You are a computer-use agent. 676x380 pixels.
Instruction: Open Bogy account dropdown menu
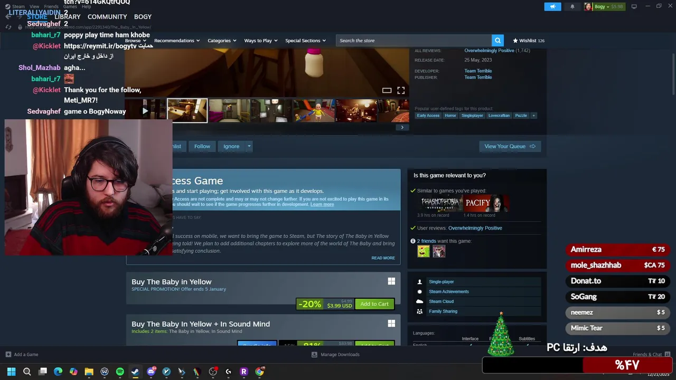point(604,7)
